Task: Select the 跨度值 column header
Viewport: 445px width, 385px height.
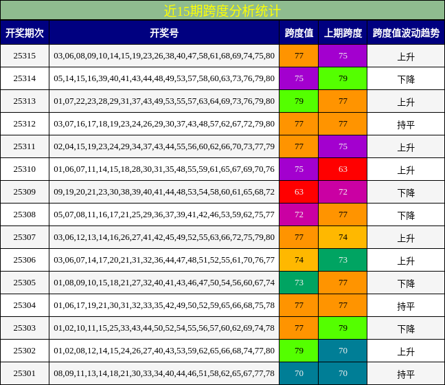Action: pos(299,33)
